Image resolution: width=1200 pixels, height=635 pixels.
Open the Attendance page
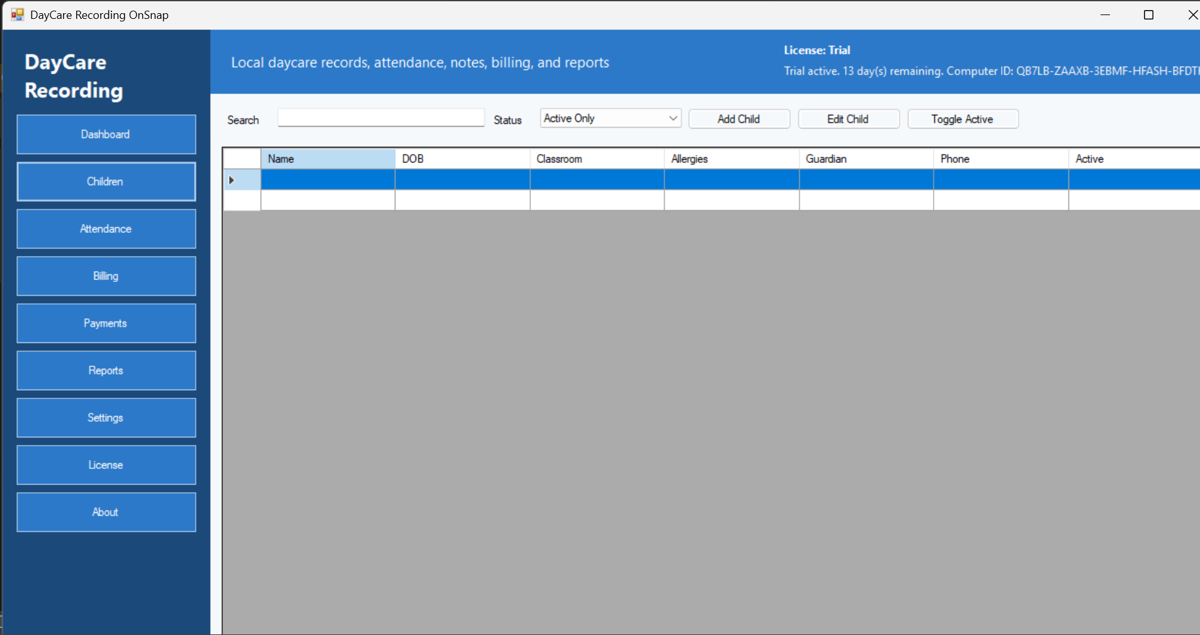tap(106, 228)
